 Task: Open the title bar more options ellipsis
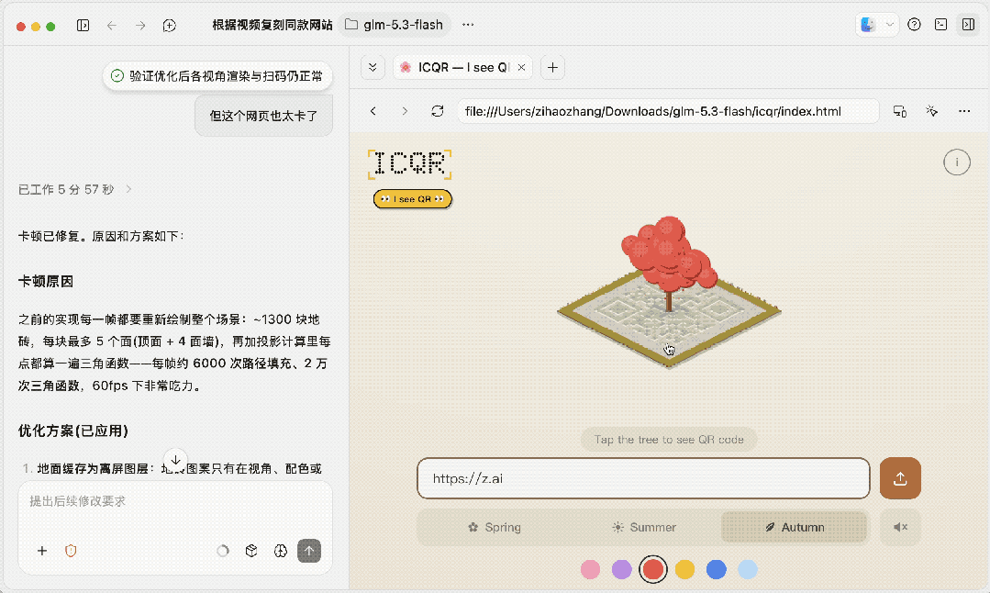[468, 25]
